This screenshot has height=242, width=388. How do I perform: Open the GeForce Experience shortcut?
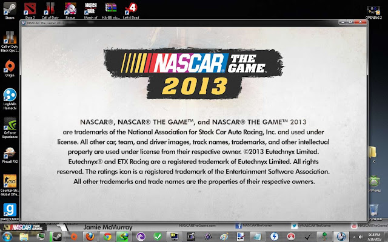click(x=10, y=128)
